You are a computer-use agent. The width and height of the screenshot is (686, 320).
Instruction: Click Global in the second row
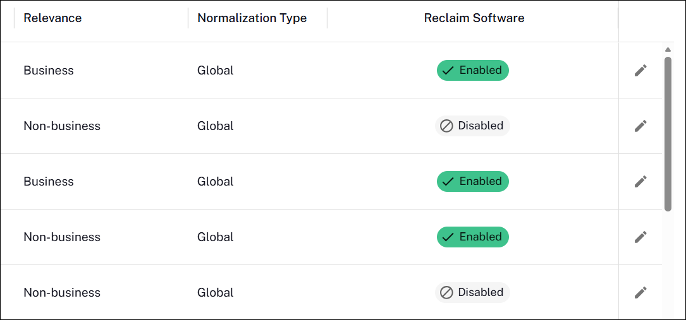(x=215, y=126)
